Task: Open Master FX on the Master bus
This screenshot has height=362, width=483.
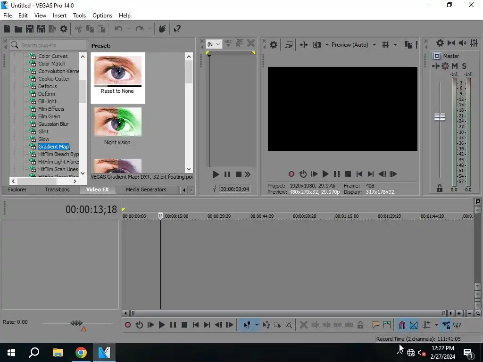Action: point(435,66)
